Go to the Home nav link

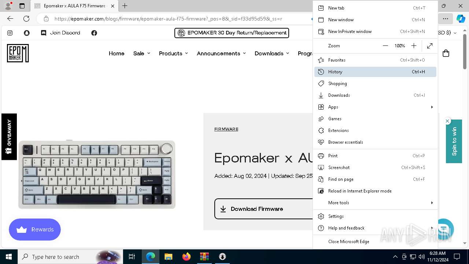pyautogui.click(x=117, y=54)
